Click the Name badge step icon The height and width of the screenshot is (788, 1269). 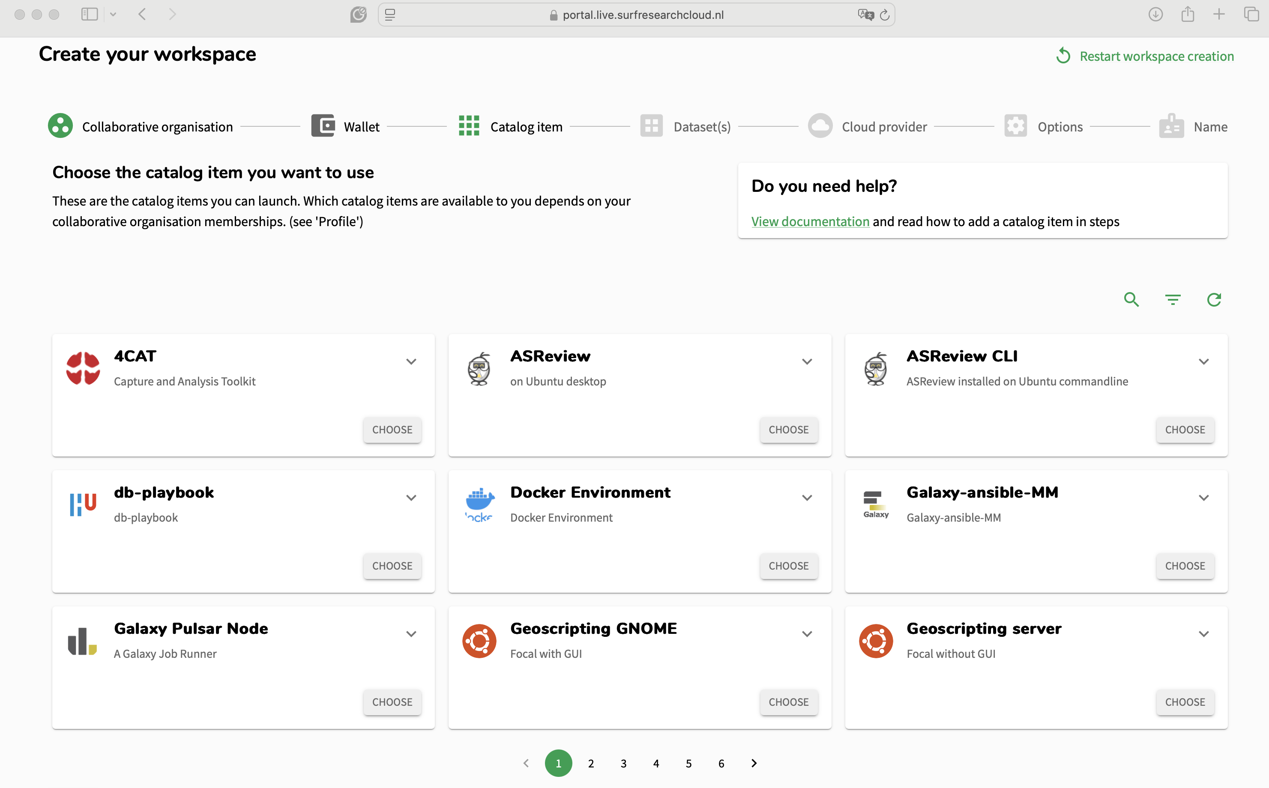point(1171,126)
